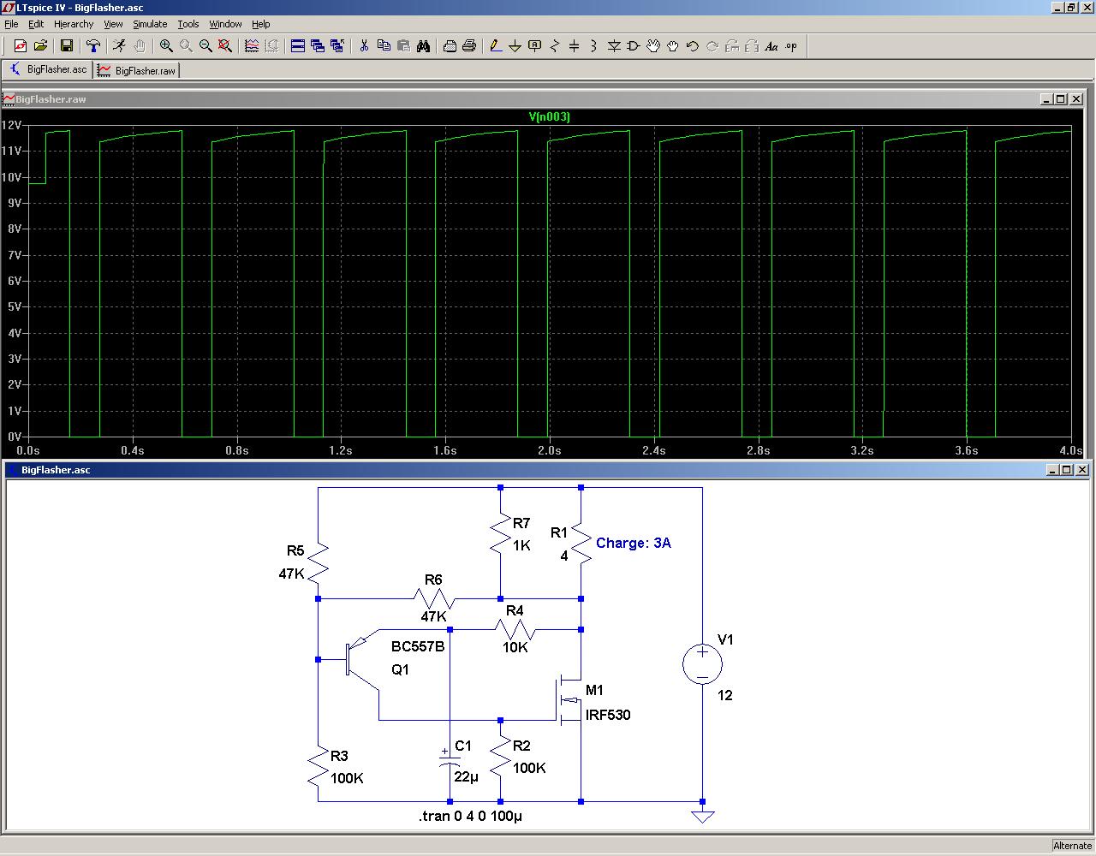1096x856 pixels.
Task: Click the Run simulation icon
Action: point(119,46)
